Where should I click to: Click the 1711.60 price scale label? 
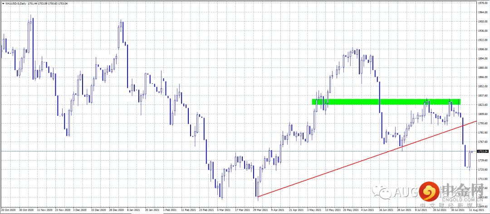click(483, 179)
